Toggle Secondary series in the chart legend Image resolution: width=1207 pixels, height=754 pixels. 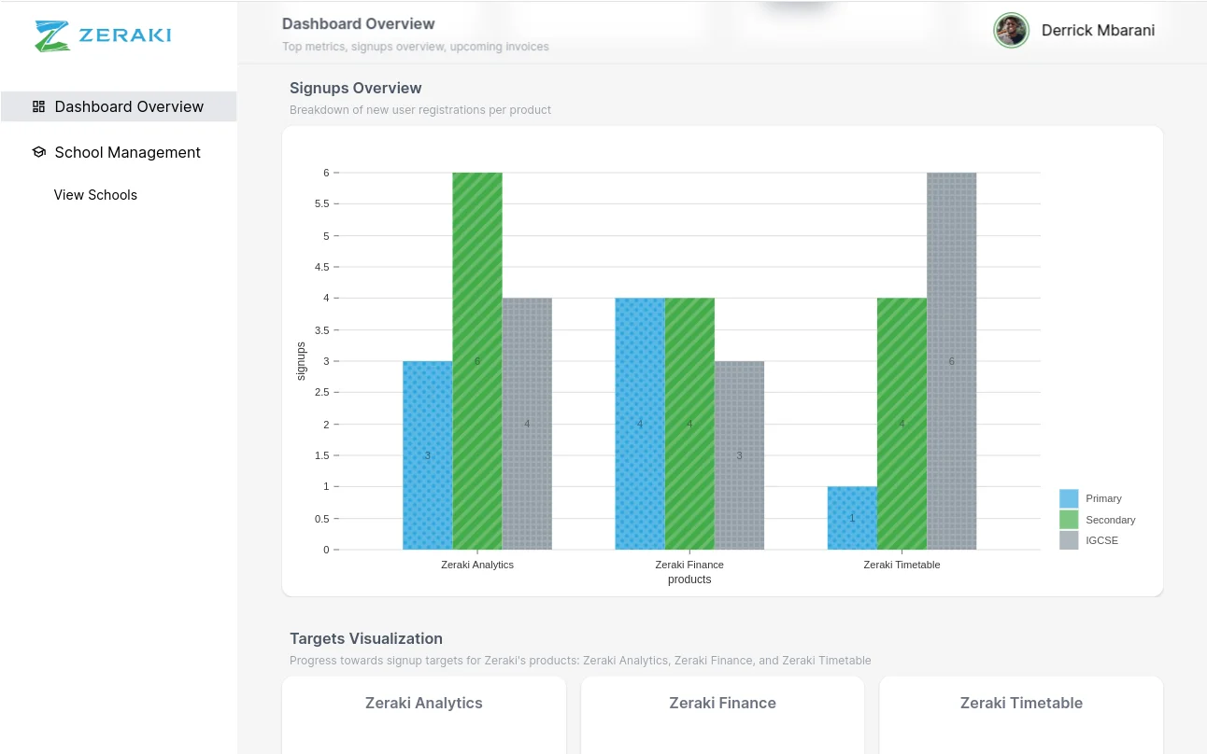(x=1069, y=520)
